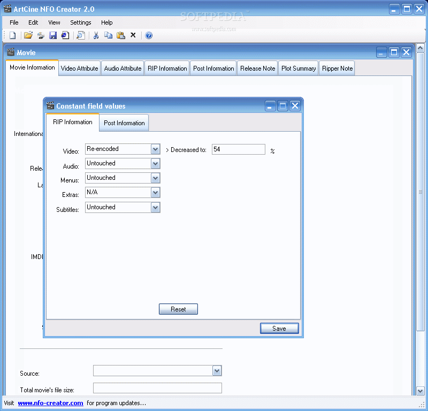Click the disc icon in the toolbar
This screenshot has height=411, width=428.
41,35
